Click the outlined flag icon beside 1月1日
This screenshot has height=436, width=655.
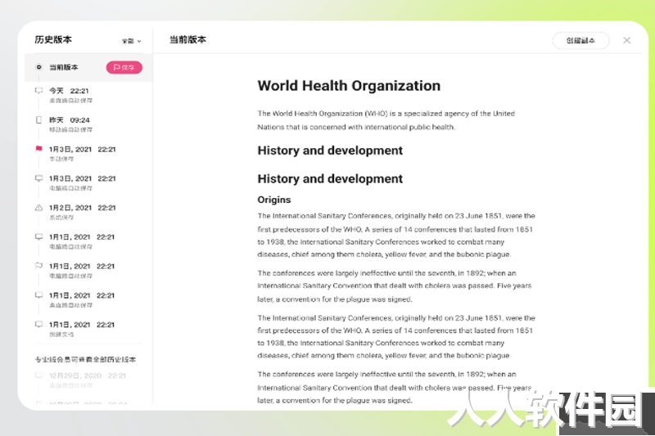coord(38,265)
